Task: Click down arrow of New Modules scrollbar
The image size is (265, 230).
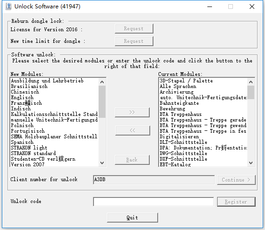Action: pyautogui.click(x=102, y=163)
